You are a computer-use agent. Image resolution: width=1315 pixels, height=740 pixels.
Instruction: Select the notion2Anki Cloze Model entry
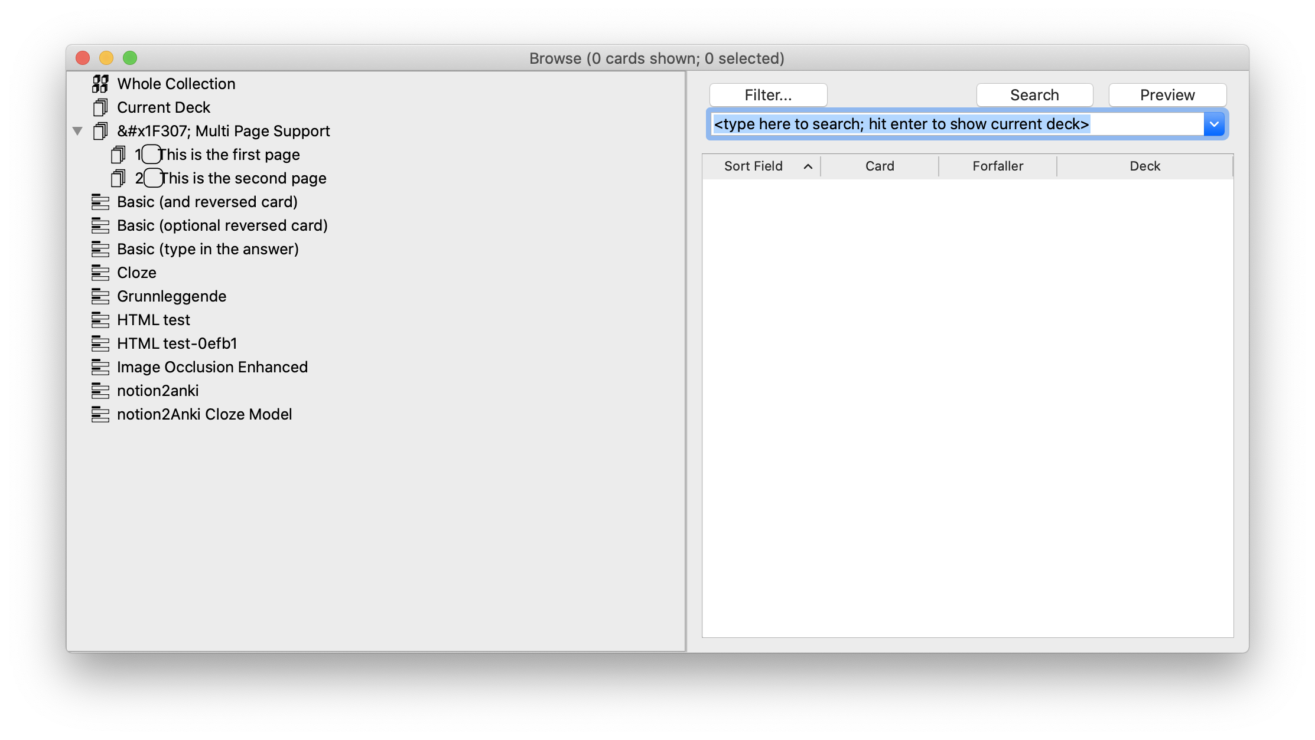pyautogui.click(x=204, y=414)
